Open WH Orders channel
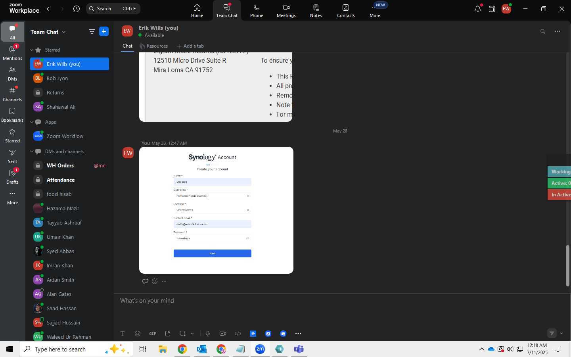The height and width of the screenshot is (357, 571). (x=69, y=165)
